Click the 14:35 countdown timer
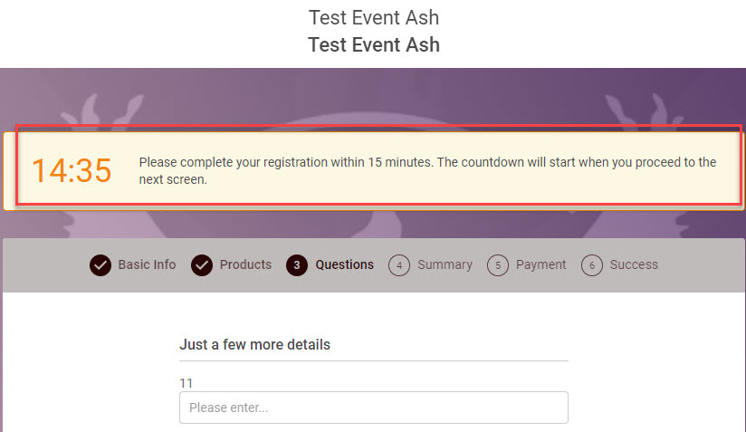The image size is (746, 432). [72, 170]
